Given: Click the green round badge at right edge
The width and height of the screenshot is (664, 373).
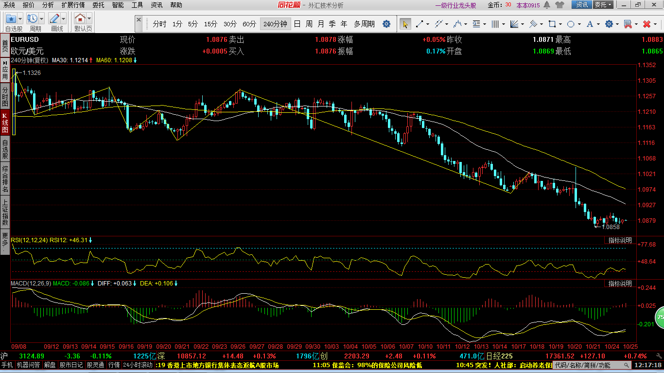Looking at the screenshot, I should (660, 317).
